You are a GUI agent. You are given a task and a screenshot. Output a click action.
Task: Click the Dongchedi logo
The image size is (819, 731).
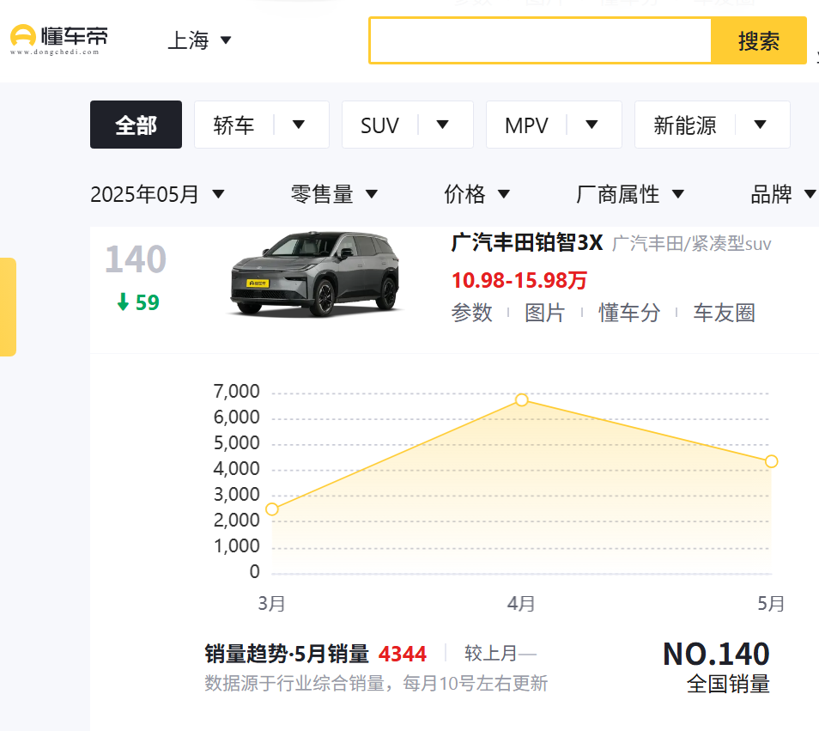pos(59,40)
